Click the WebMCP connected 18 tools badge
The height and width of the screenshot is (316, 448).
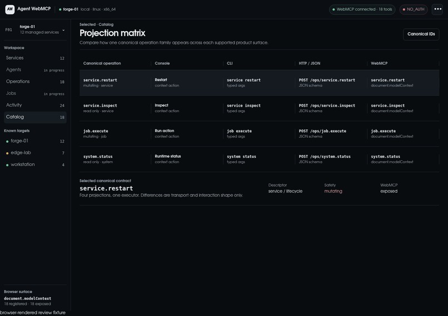click(x=362, y=9)
